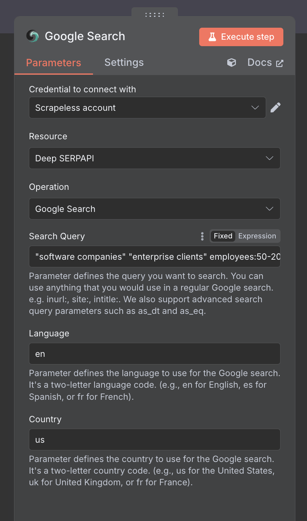307x521 pixels.
Task: Click the Google Search node title
Action: tap(85, 36)
